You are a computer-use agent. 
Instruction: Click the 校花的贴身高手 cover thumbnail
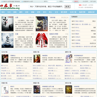click(x=69, y=58)
